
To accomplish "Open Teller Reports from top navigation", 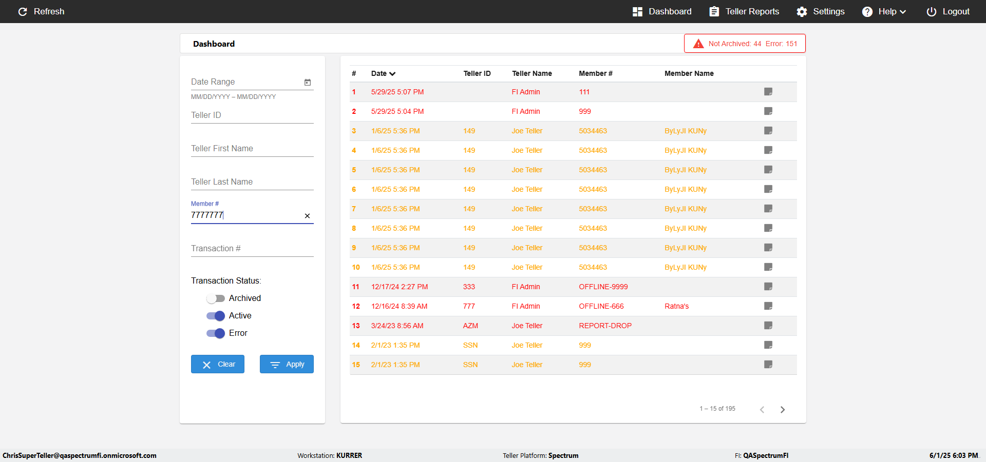I will point(744,11).
